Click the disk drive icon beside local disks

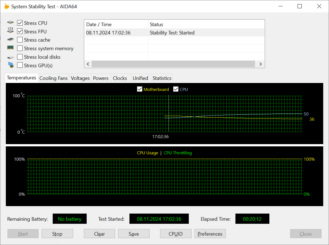click(x=10, y=57)
